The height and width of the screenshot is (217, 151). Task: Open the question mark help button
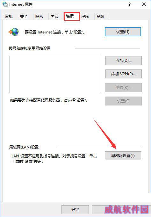pos(130,4)
